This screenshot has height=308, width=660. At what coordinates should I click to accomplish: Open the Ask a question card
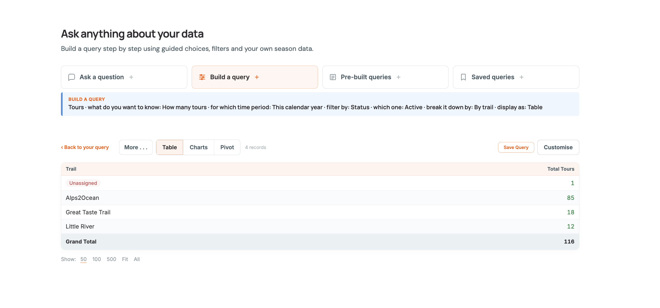point(124,77)
